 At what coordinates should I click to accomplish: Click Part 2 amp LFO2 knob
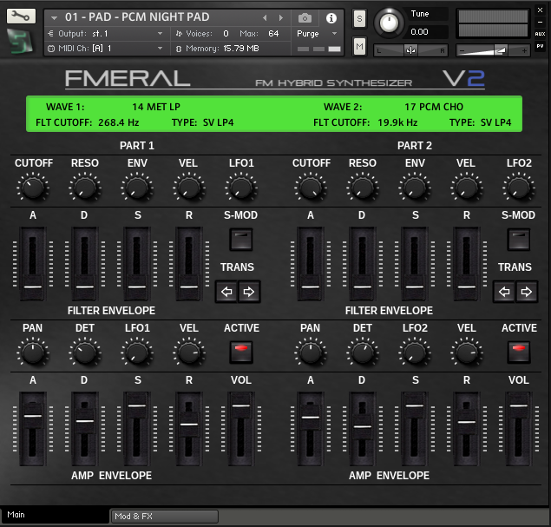coord(415,352)
